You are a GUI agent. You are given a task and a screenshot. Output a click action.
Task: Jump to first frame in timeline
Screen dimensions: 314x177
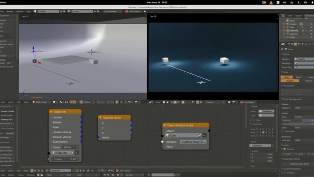(105, 175)
